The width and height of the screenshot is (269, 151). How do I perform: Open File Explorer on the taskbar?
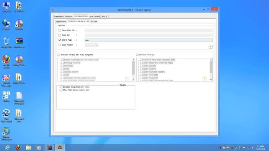click(29, 148)
